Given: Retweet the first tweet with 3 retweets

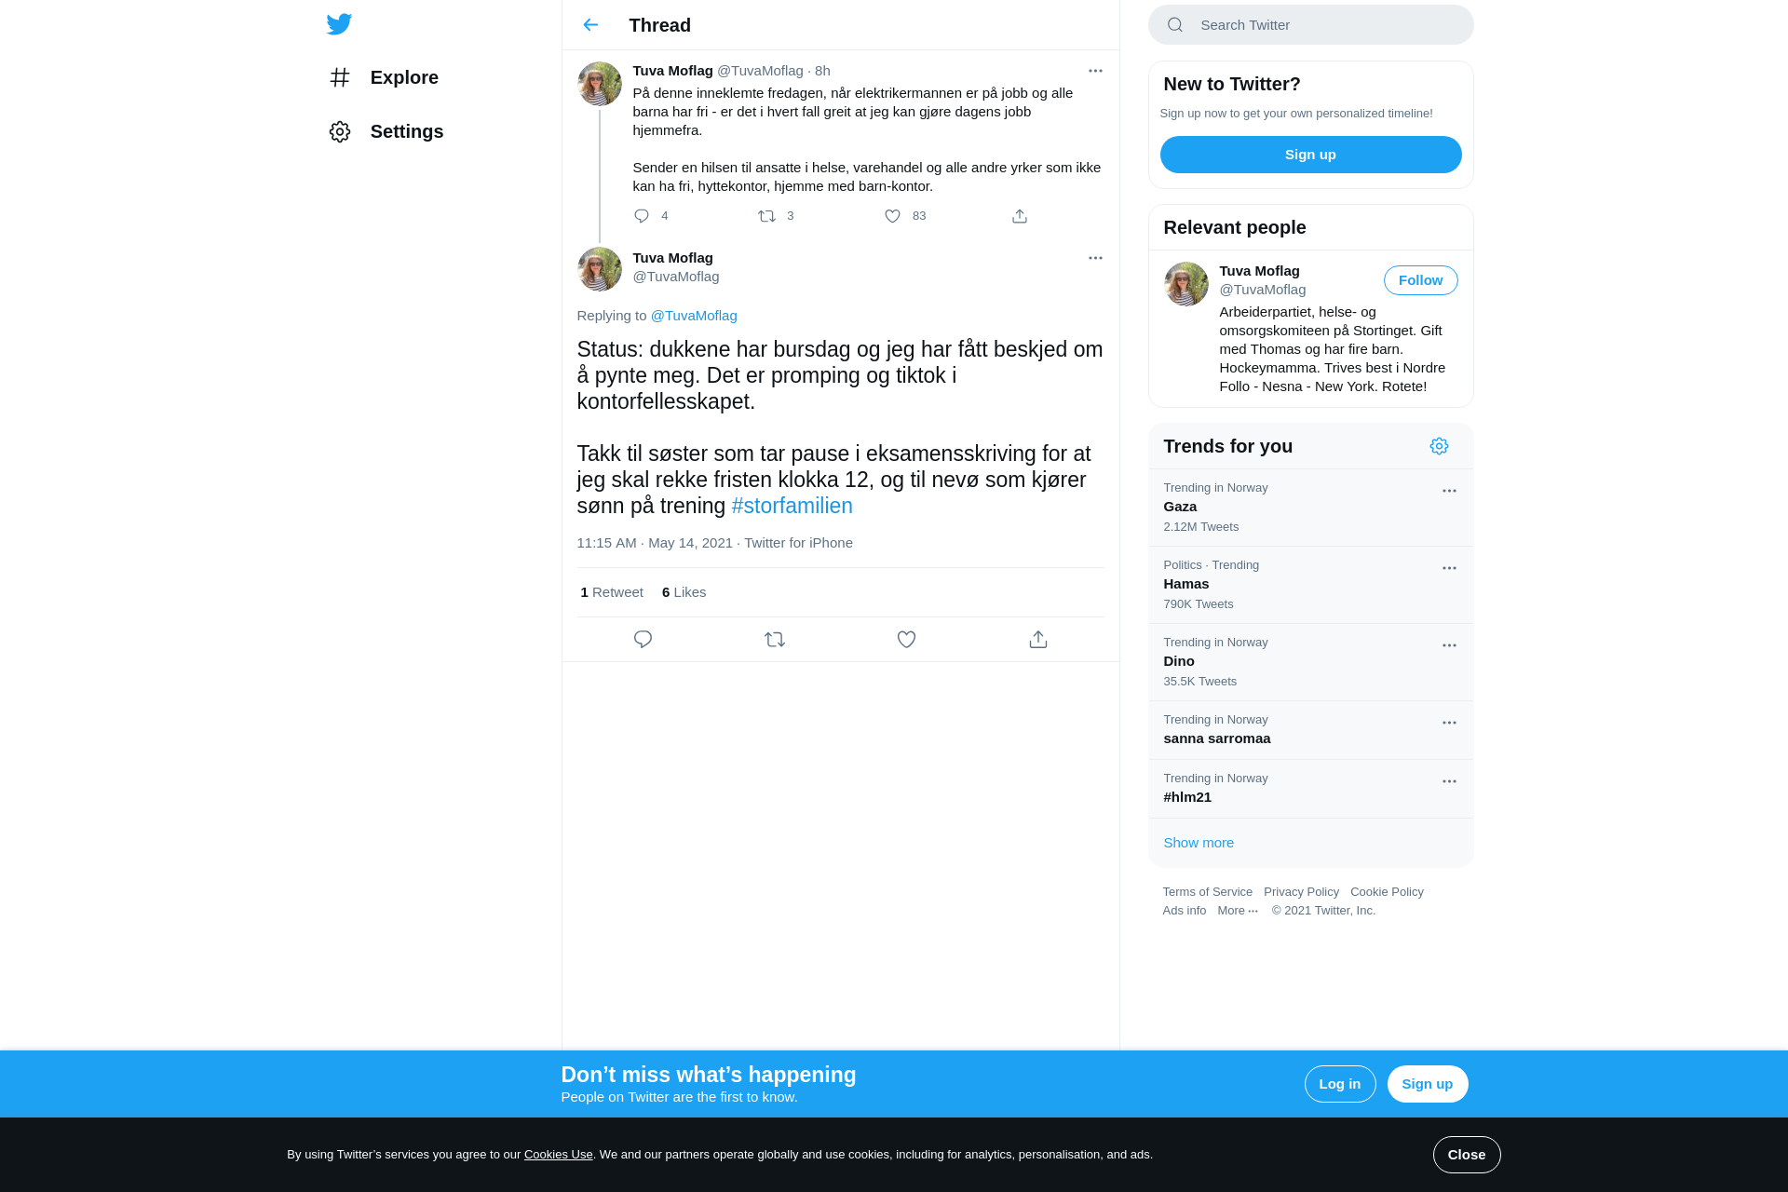Looking at the screenshot, I should coord(766,216).
